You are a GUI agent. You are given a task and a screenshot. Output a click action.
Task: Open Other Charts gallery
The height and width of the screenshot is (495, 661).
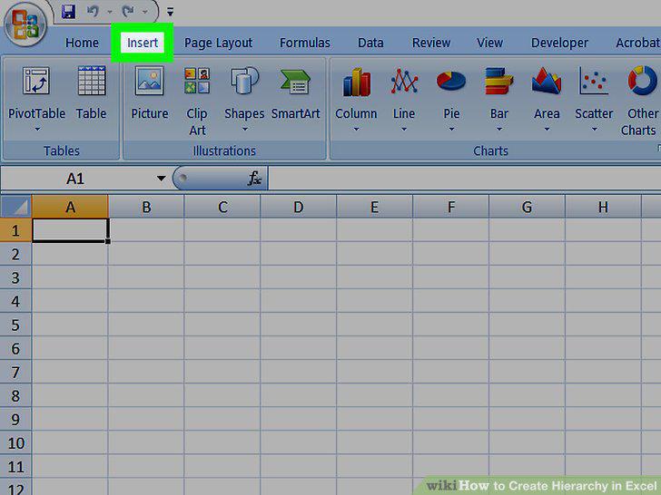(640, 101)
